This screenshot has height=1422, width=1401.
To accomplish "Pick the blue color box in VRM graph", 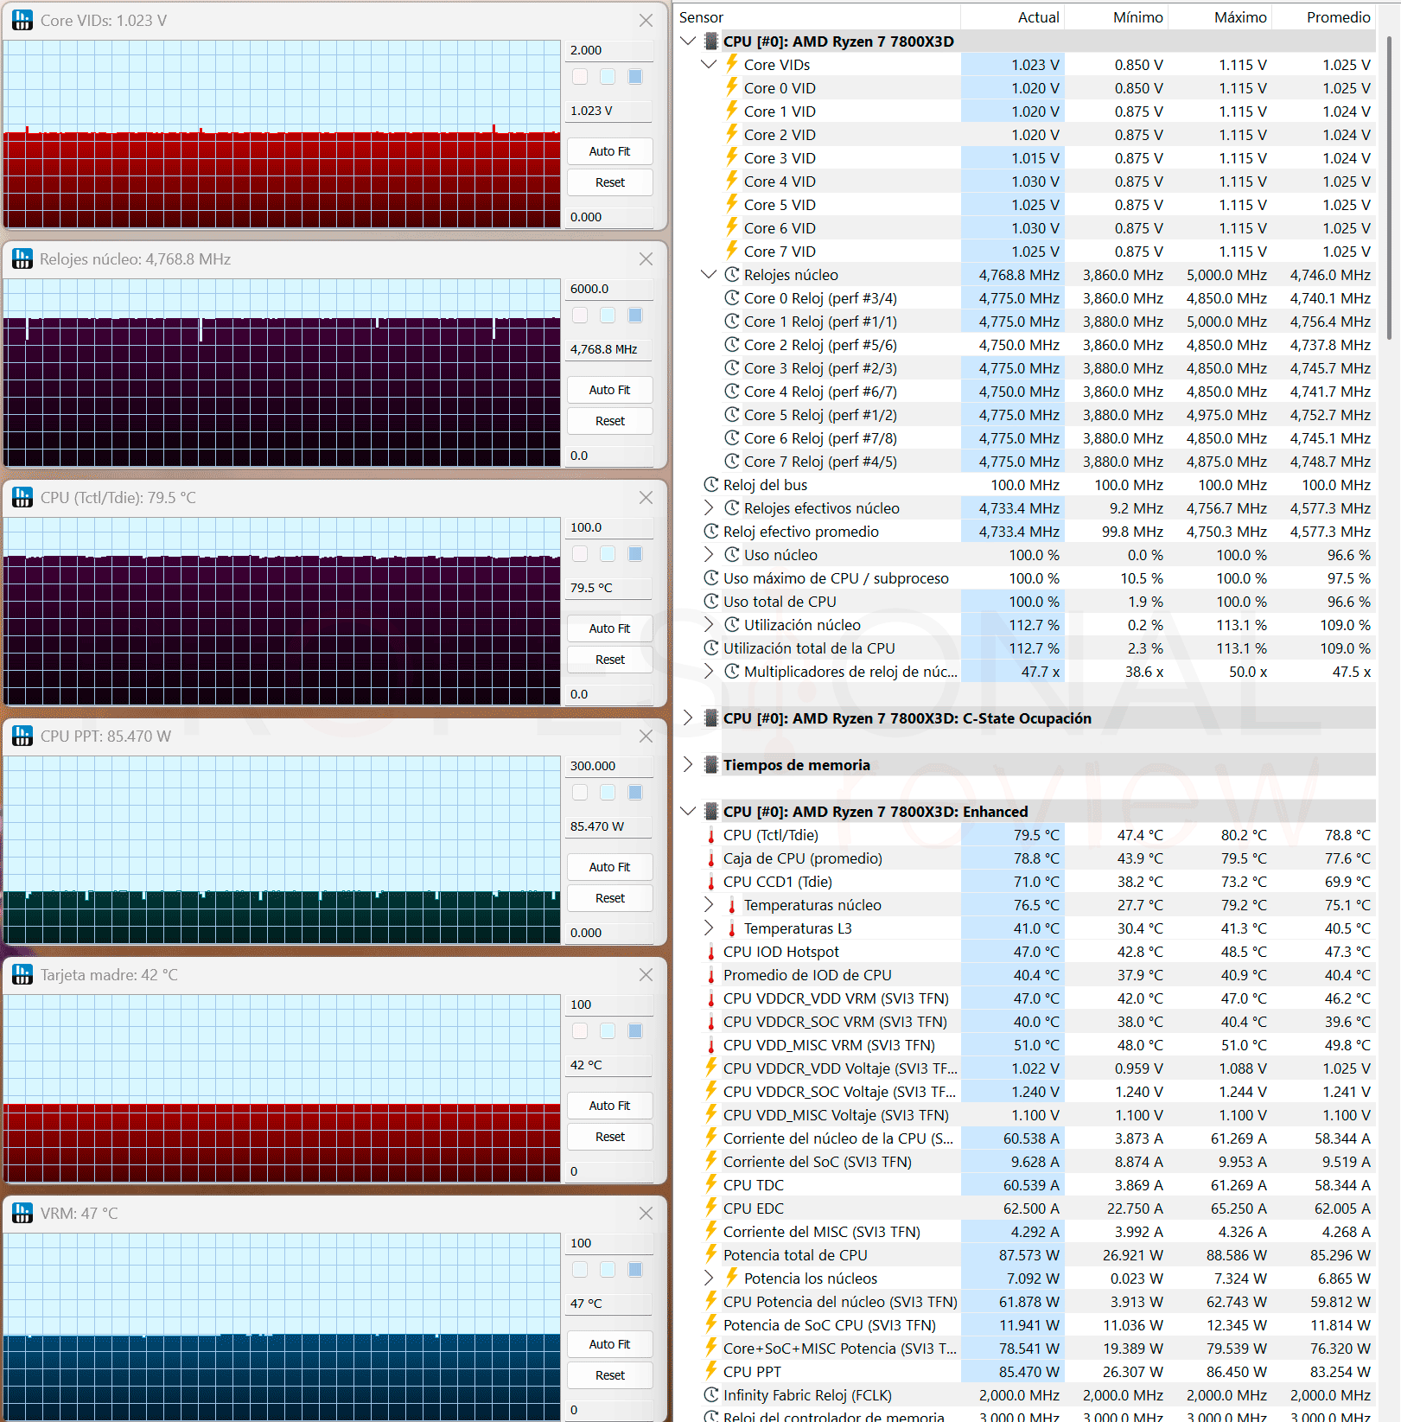I will (x=635, y=1270).
